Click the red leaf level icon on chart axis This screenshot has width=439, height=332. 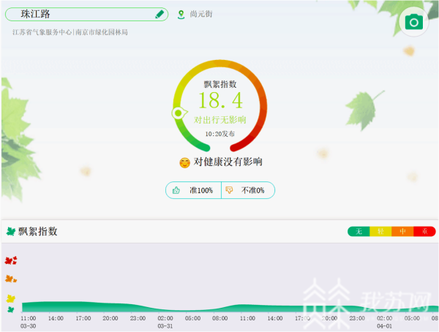point(10,260)
